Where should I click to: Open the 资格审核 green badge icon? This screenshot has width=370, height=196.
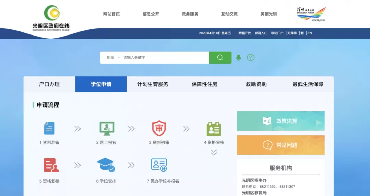(214, 129)
